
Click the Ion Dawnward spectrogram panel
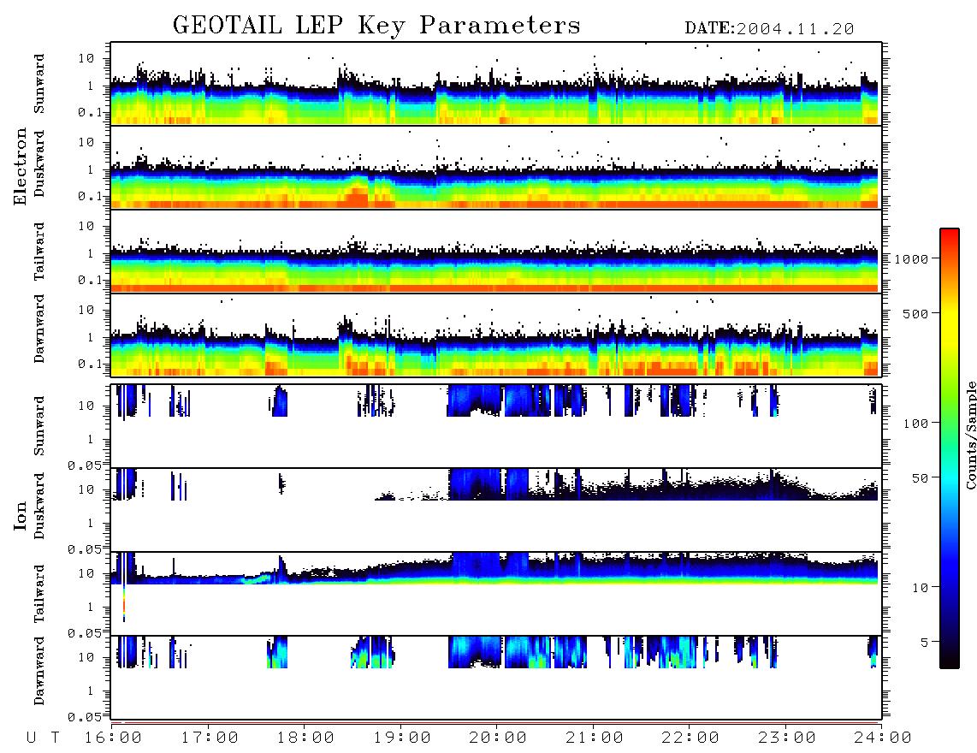click(x=496, y=677)
